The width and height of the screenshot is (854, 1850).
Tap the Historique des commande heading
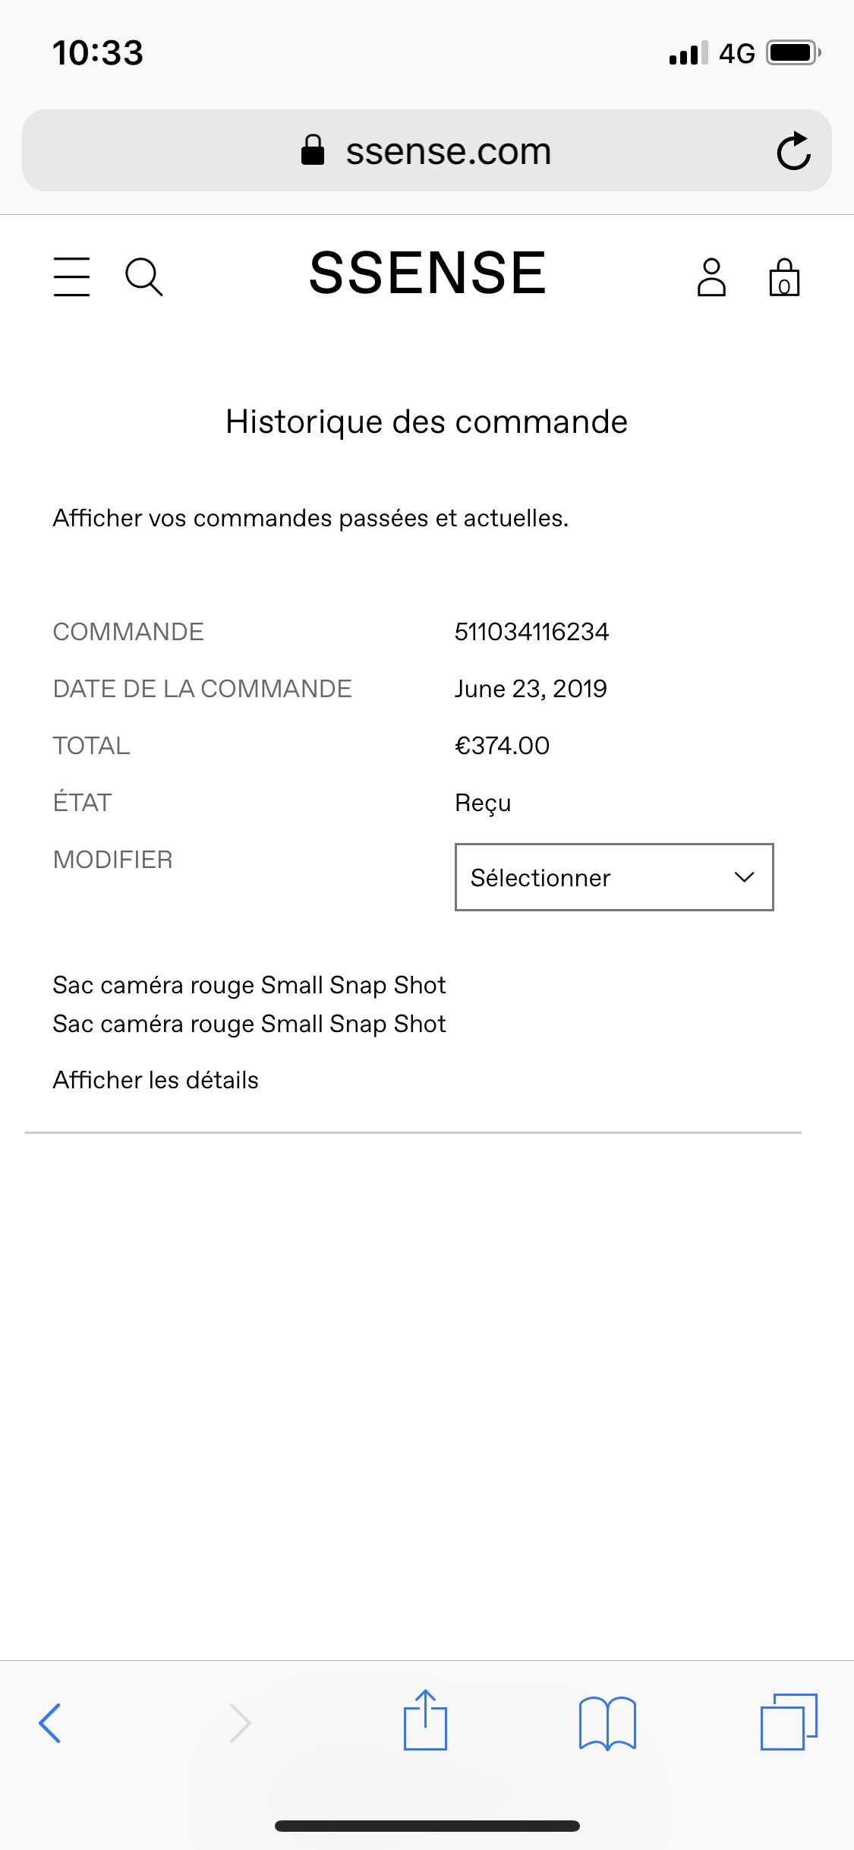point(427,421)
